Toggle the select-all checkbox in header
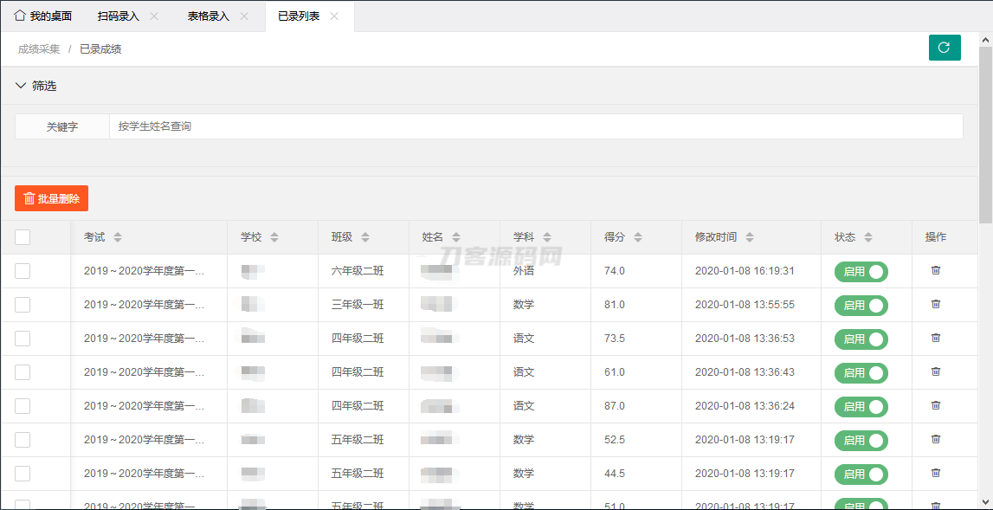The height and width of the screenshot is (510, 993). click(x=23, y=237)
